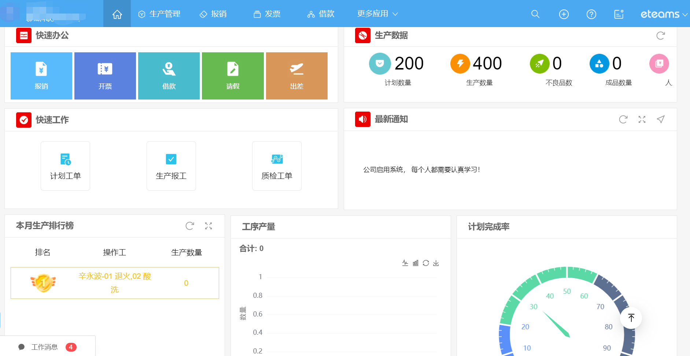The height and width of the screenshot is (356, 690).
Task: Download the 工序产量 chart image
Action: click(436, 263)
